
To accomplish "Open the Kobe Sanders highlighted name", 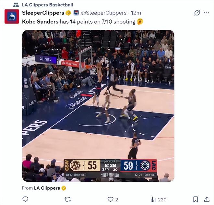I will point(40,22).
